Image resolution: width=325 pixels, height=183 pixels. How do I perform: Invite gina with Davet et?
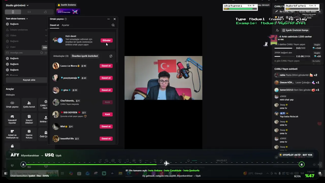pyautogui.click(x=106, y=90)
